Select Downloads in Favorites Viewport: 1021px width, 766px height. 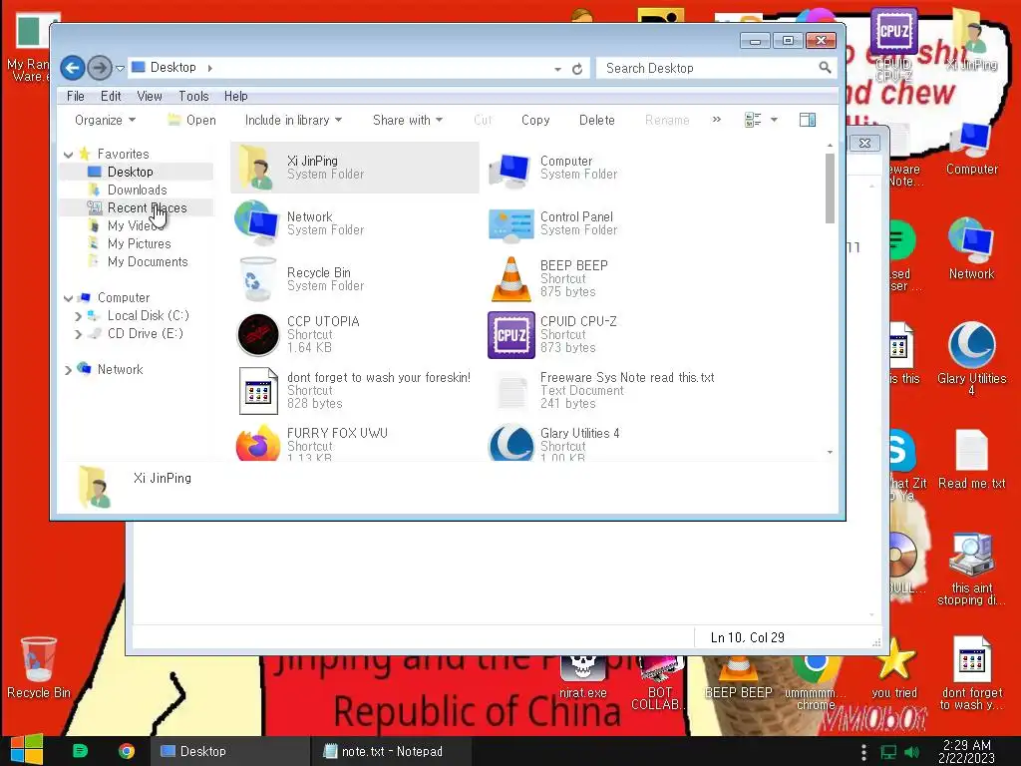(137, 190)
